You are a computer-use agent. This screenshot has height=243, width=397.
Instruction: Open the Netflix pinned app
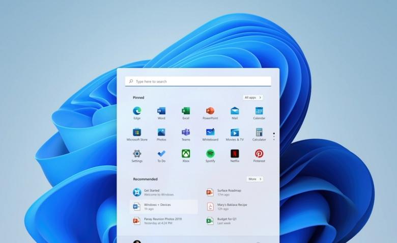(235, 156)
